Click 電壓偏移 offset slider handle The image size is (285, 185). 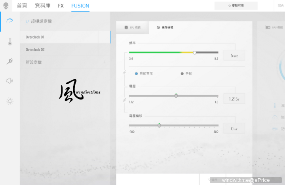pos(159,125)
